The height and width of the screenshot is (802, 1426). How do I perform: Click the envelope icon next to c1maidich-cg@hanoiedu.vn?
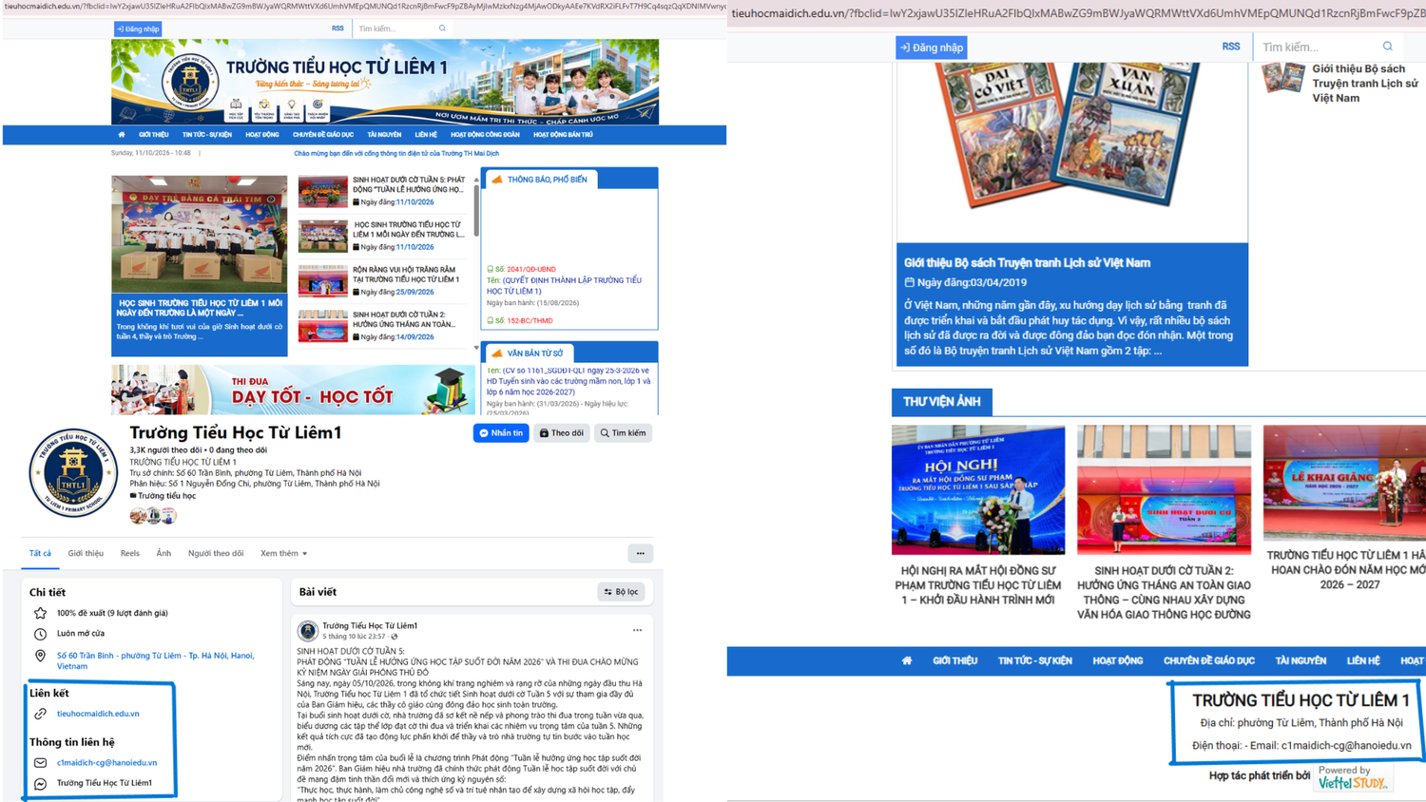pyautogui.click(x=40, y=762)
